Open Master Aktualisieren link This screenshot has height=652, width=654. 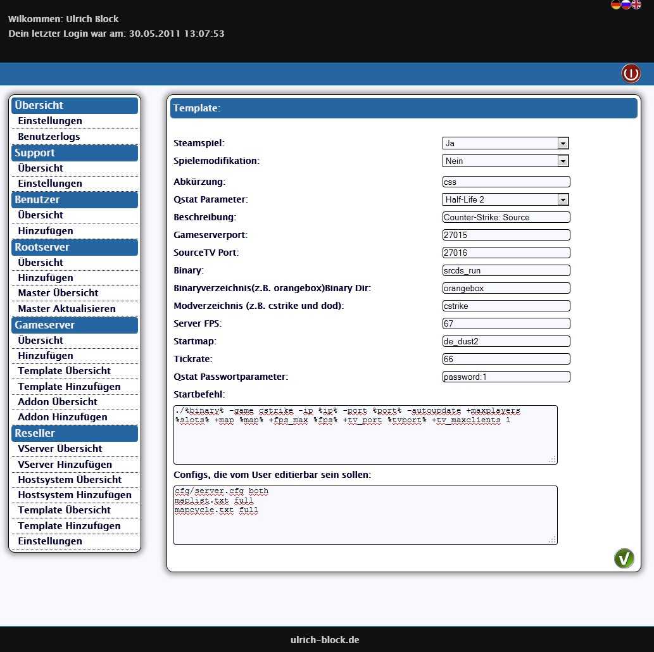coord(66,309)
